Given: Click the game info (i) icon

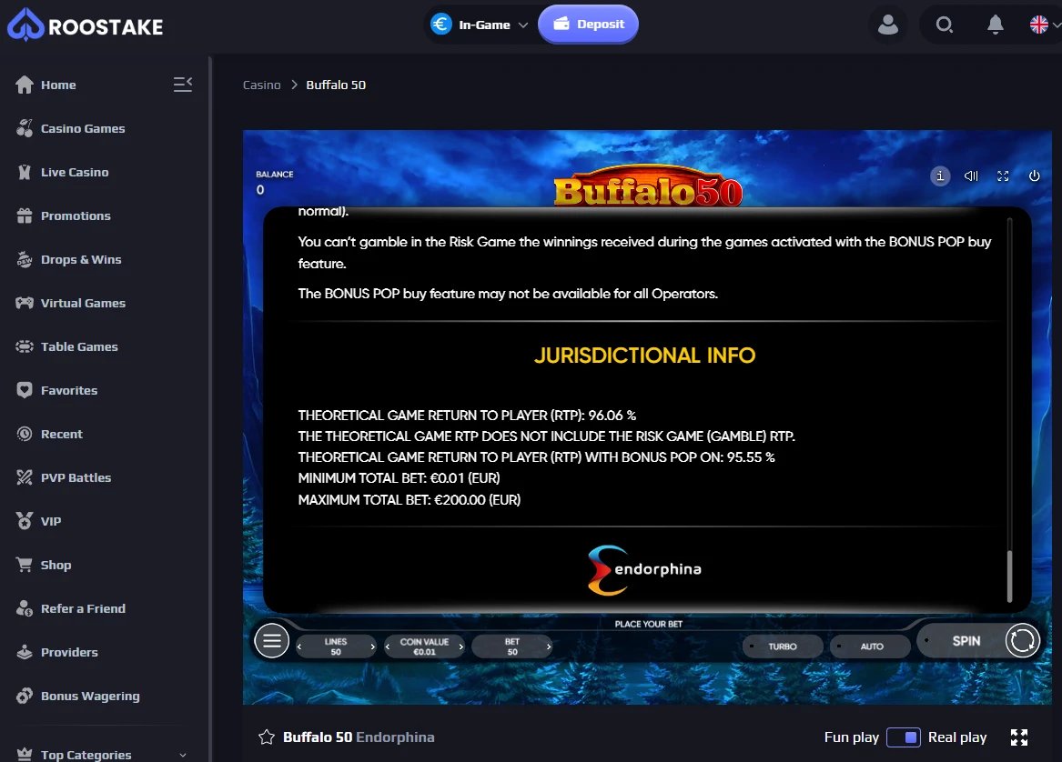Looking at the screenshot, I should tap(939, 175).
